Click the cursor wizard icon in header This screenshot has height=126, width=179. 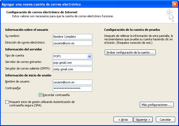[x=170, y=16]
